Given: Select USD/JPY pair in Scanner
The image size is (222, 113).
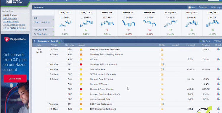Looking at the screenshot, I should click(x=107, y=13).
